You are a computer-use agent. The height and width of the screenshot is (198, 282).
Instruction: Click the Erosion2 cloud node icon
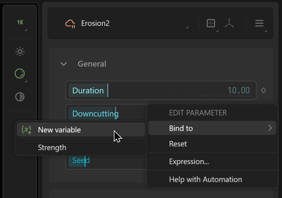70,24
